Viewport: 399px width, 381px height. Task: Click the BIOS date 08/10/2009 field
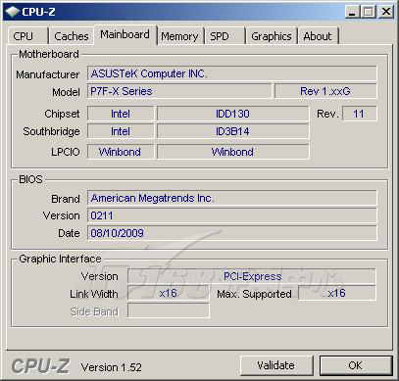point(232,233)
